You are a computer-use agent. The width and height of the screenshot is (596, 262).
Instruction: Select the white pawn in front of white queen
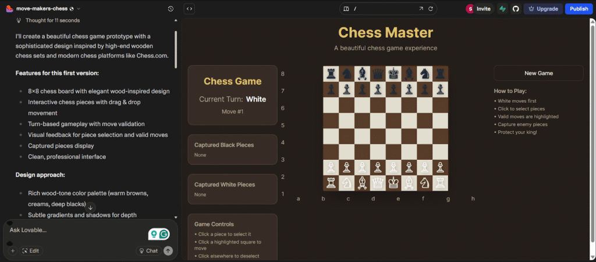[x=377, y=167]
